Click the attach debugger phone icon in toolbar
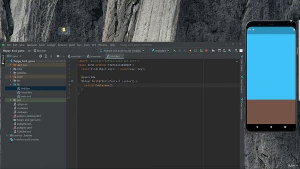Screen dimensions: 300x169 195,51
